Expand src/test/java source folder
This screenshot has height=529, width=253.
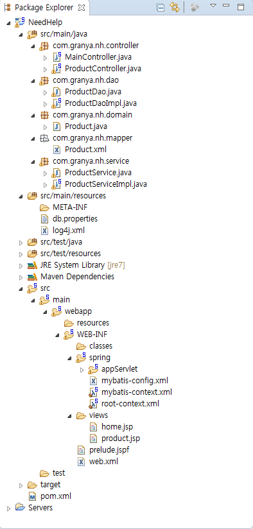tap(21, 242)
